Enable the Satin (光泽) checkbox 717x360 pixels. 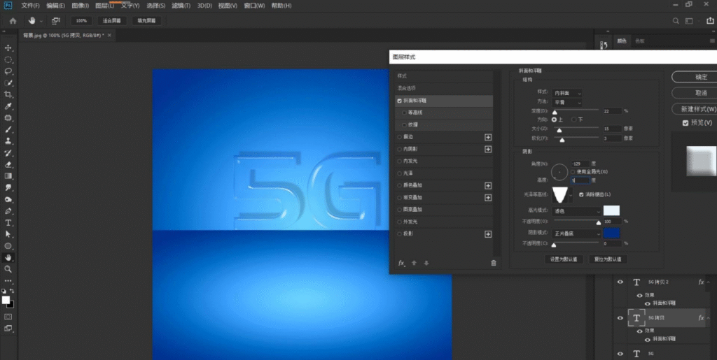click(x=400, y=173)
